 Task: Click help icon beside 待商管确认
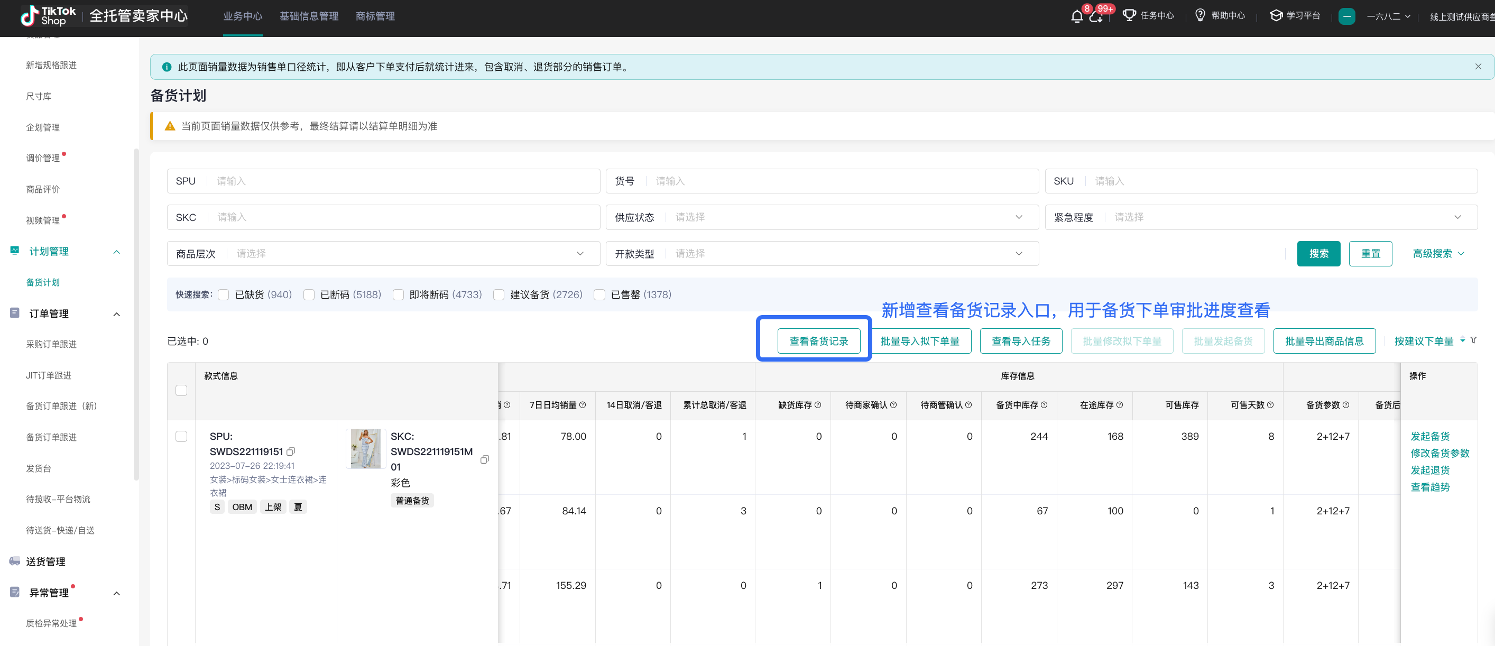pyautogui.click(x=968, y=405)
